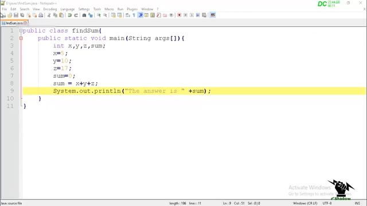The width and height of the screenshot is (367, 206).
Task: Toggle Synchronize Horizontal Scrolling icon
Action: [120, 15]
